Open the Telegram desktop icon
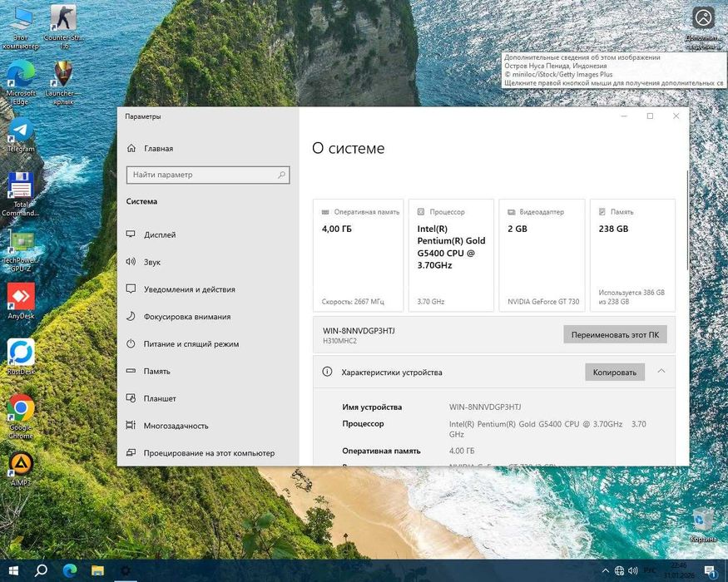The height and width of the screenshot is (582, 728). click(21, 135)
